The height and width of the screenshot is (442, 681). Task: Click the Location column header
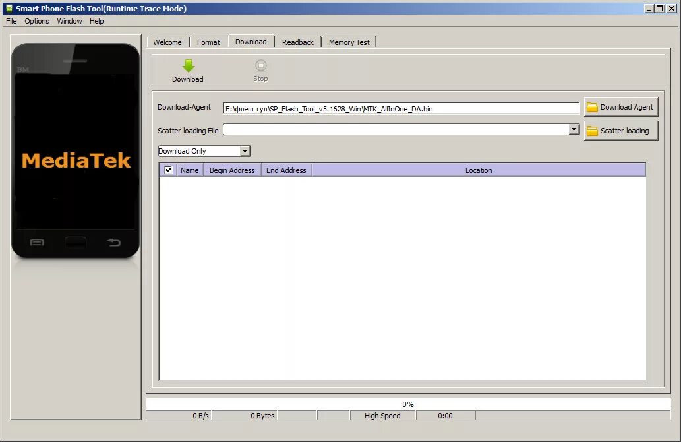(x=479, y=170)
